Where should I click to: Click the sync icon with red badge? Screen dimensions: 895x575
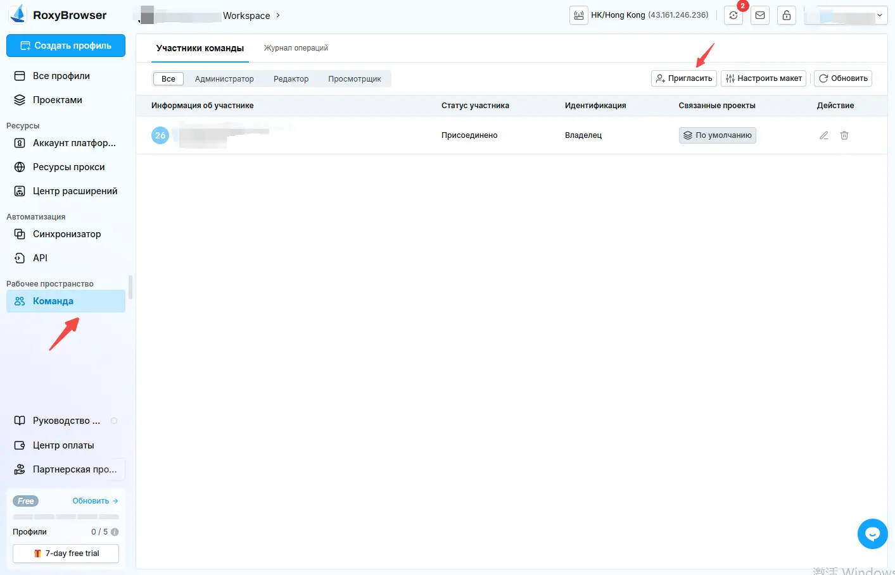(733, 16)
